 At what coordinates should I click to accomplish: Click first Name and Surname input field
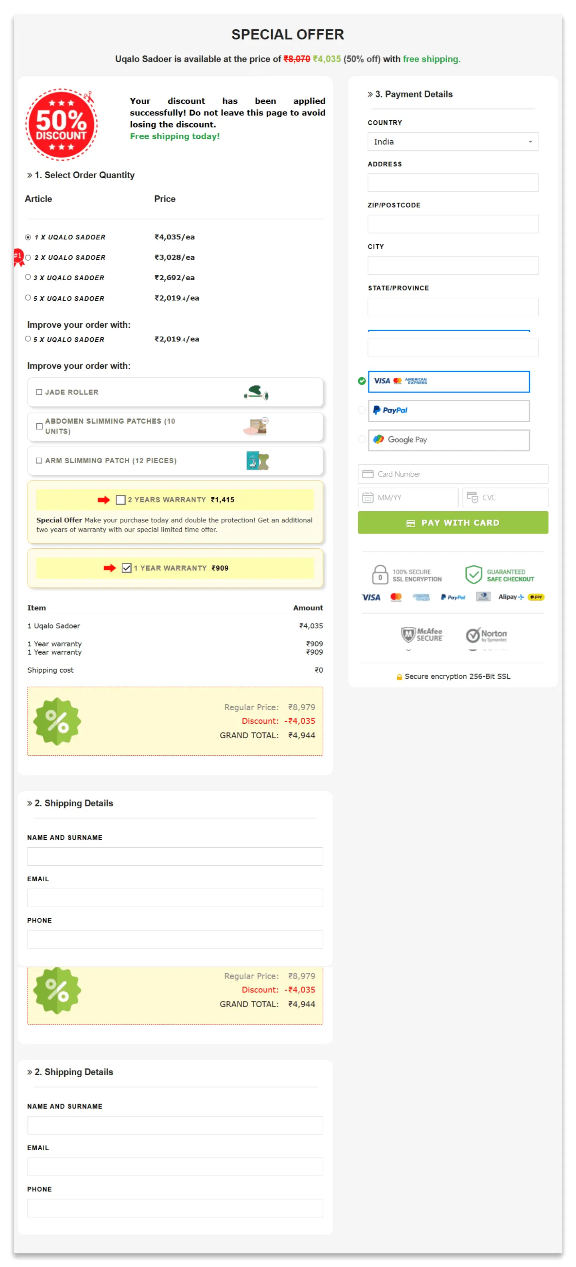175,856
